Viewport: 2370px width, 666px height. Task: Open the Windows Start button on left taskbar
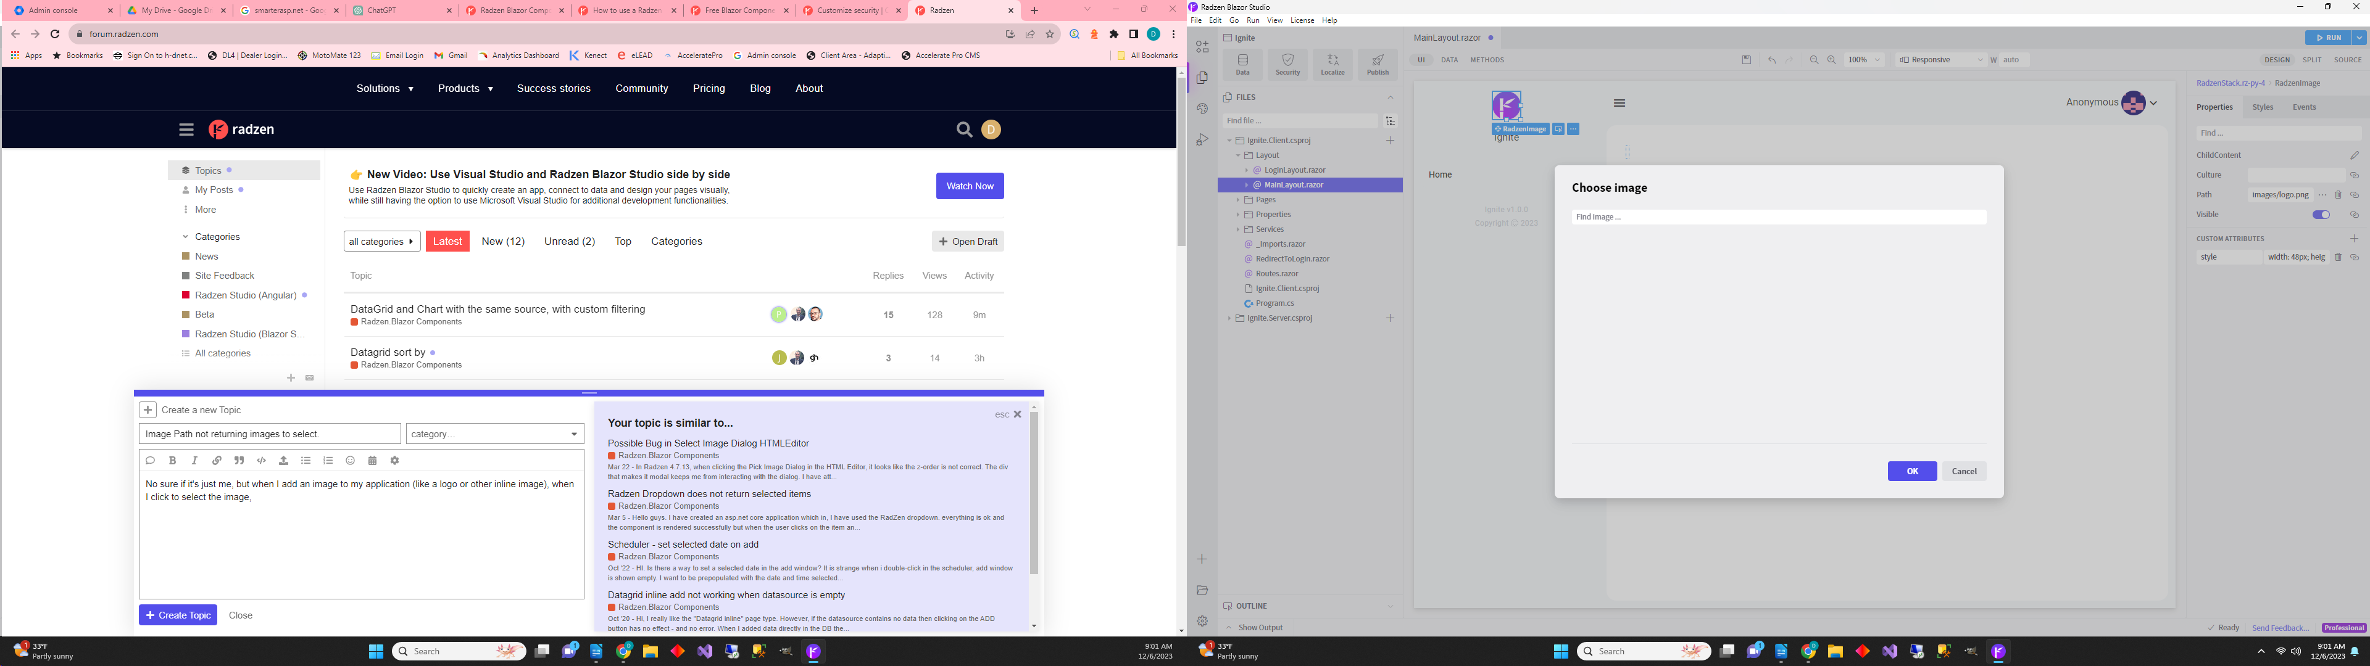[x=375, y=651]
